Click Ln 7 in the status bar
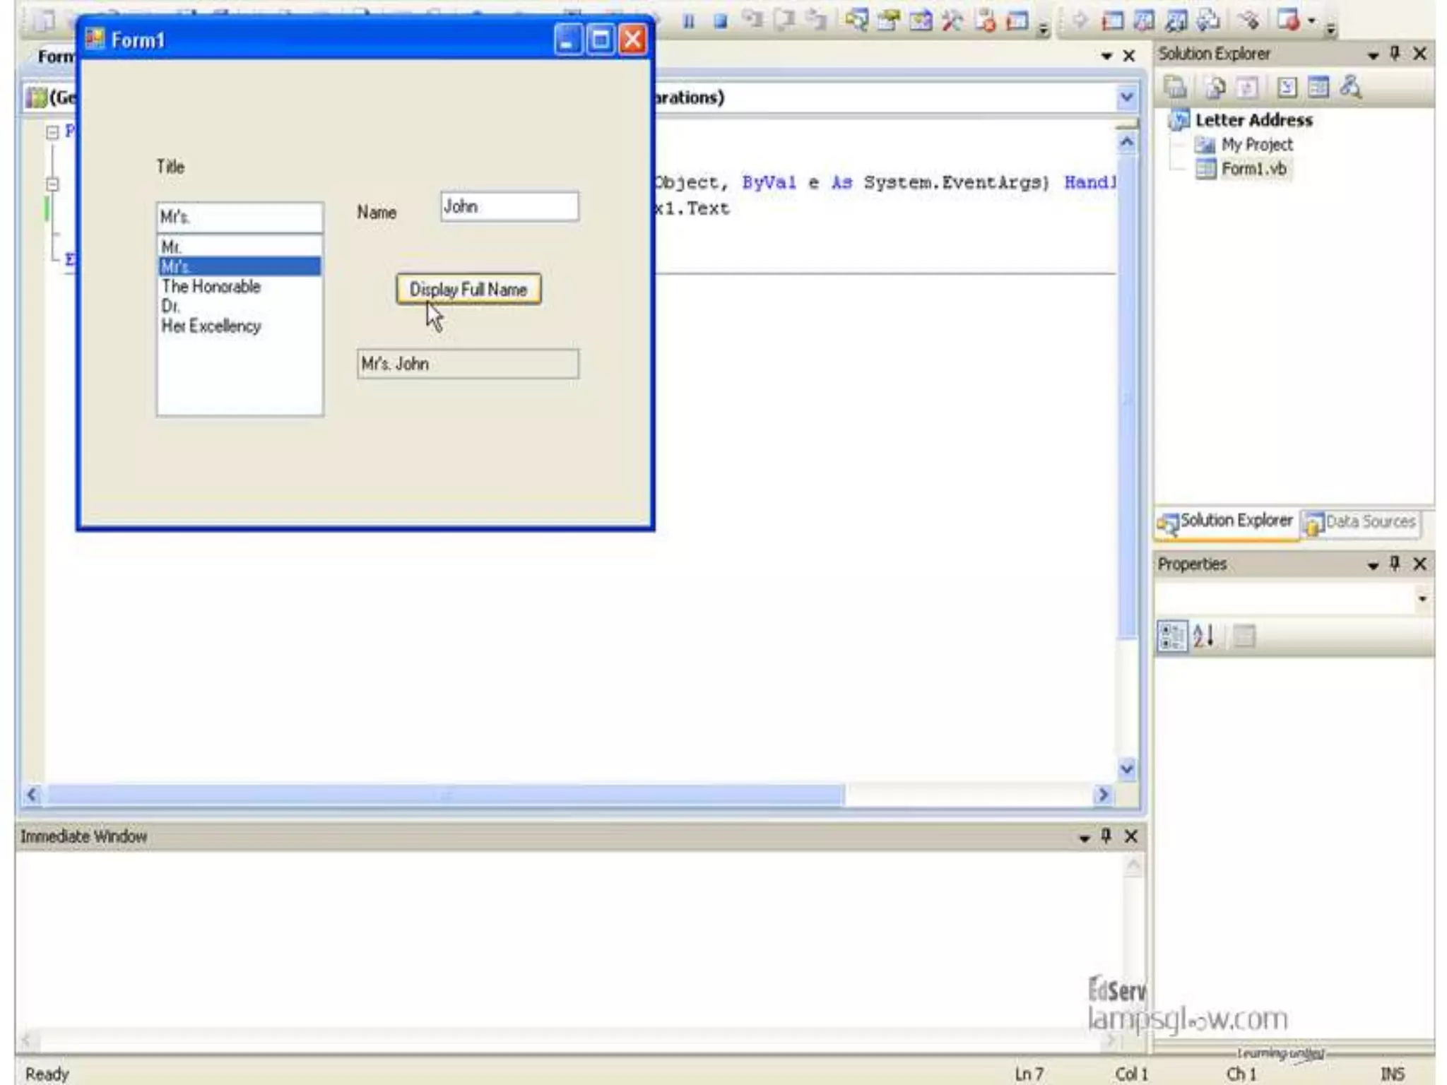 click(1029, 1074)
